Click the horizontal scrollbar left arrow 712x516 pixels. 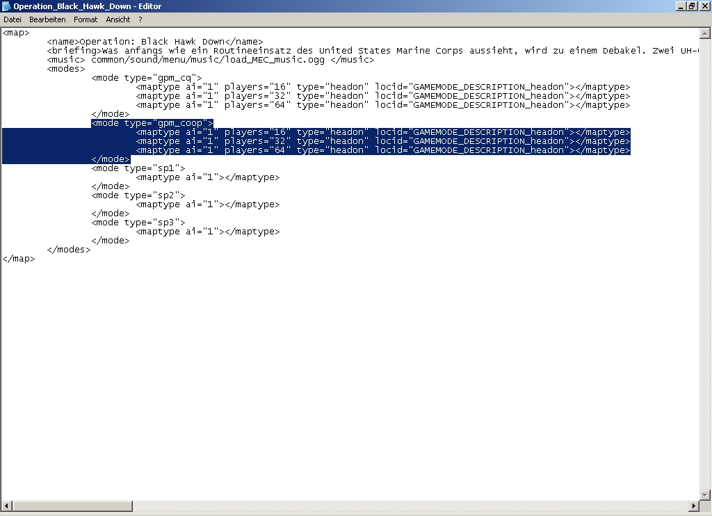coord(6,506)
